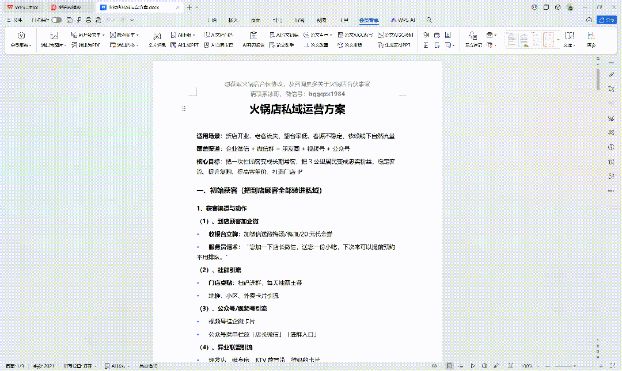Click the vertical scrollbar thumb
The width and height of the screenshot is (622, 371).
pos(598,79)
